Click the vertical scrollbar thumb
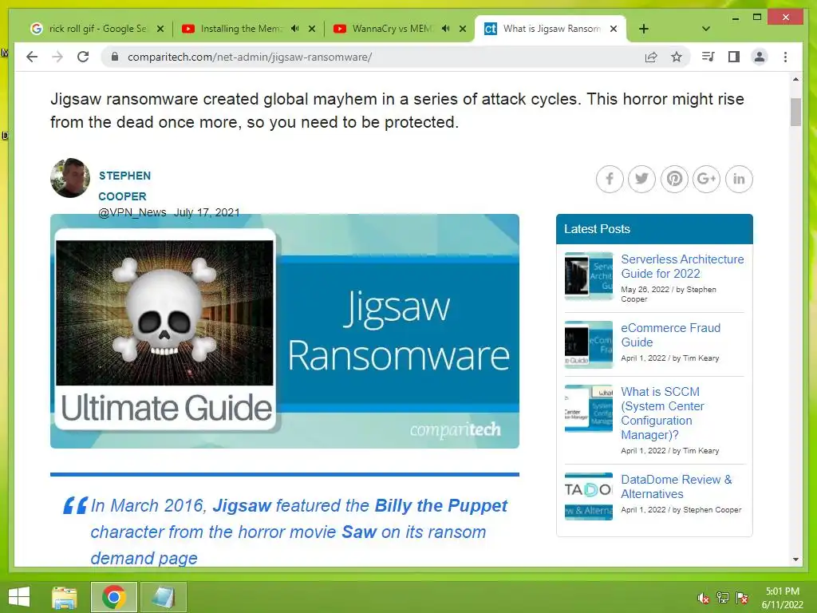 click(795, 112)
